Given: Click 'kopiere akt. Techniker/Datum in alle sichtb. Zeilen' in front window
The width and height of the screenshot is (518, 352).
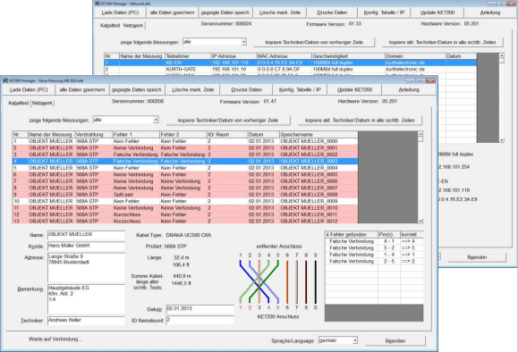Looking at the screenshot, I should pyautogui.click(x=360, y=121).
